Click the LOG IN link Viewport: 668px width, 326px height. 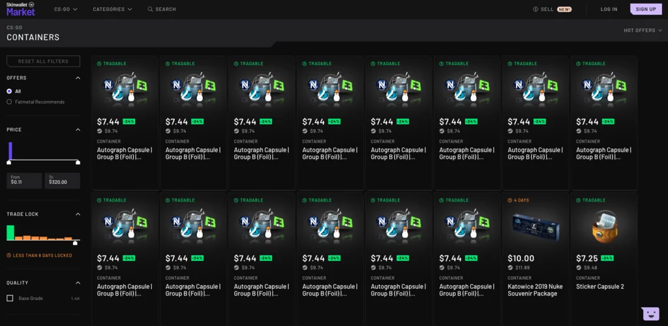tap(609, 9)
